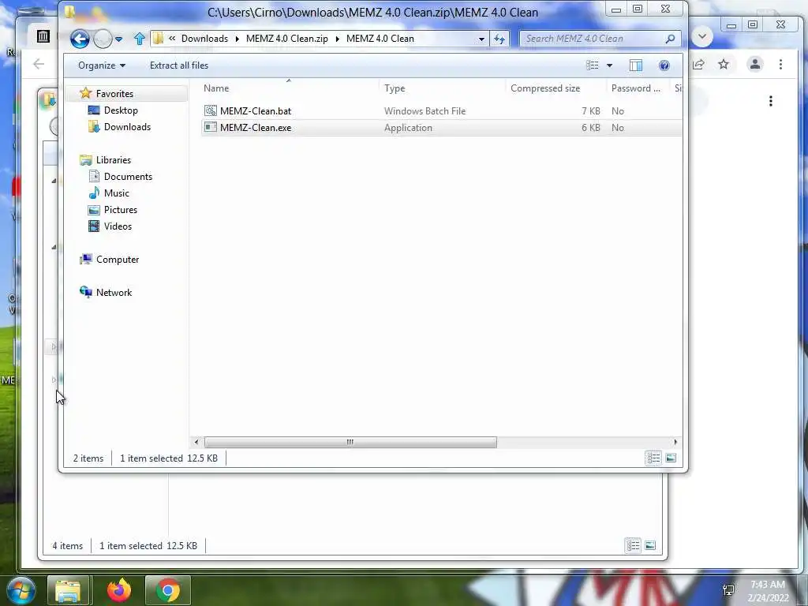Bookmark page with Chrome star icon
The height and width of the screenshot is (606, 808).
point(724,65)
